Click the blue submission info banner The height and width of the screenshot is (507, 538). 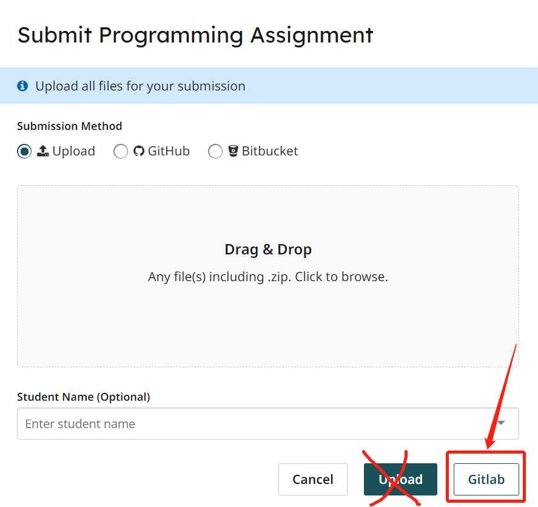pyautogui.click(x=268, y=86)
